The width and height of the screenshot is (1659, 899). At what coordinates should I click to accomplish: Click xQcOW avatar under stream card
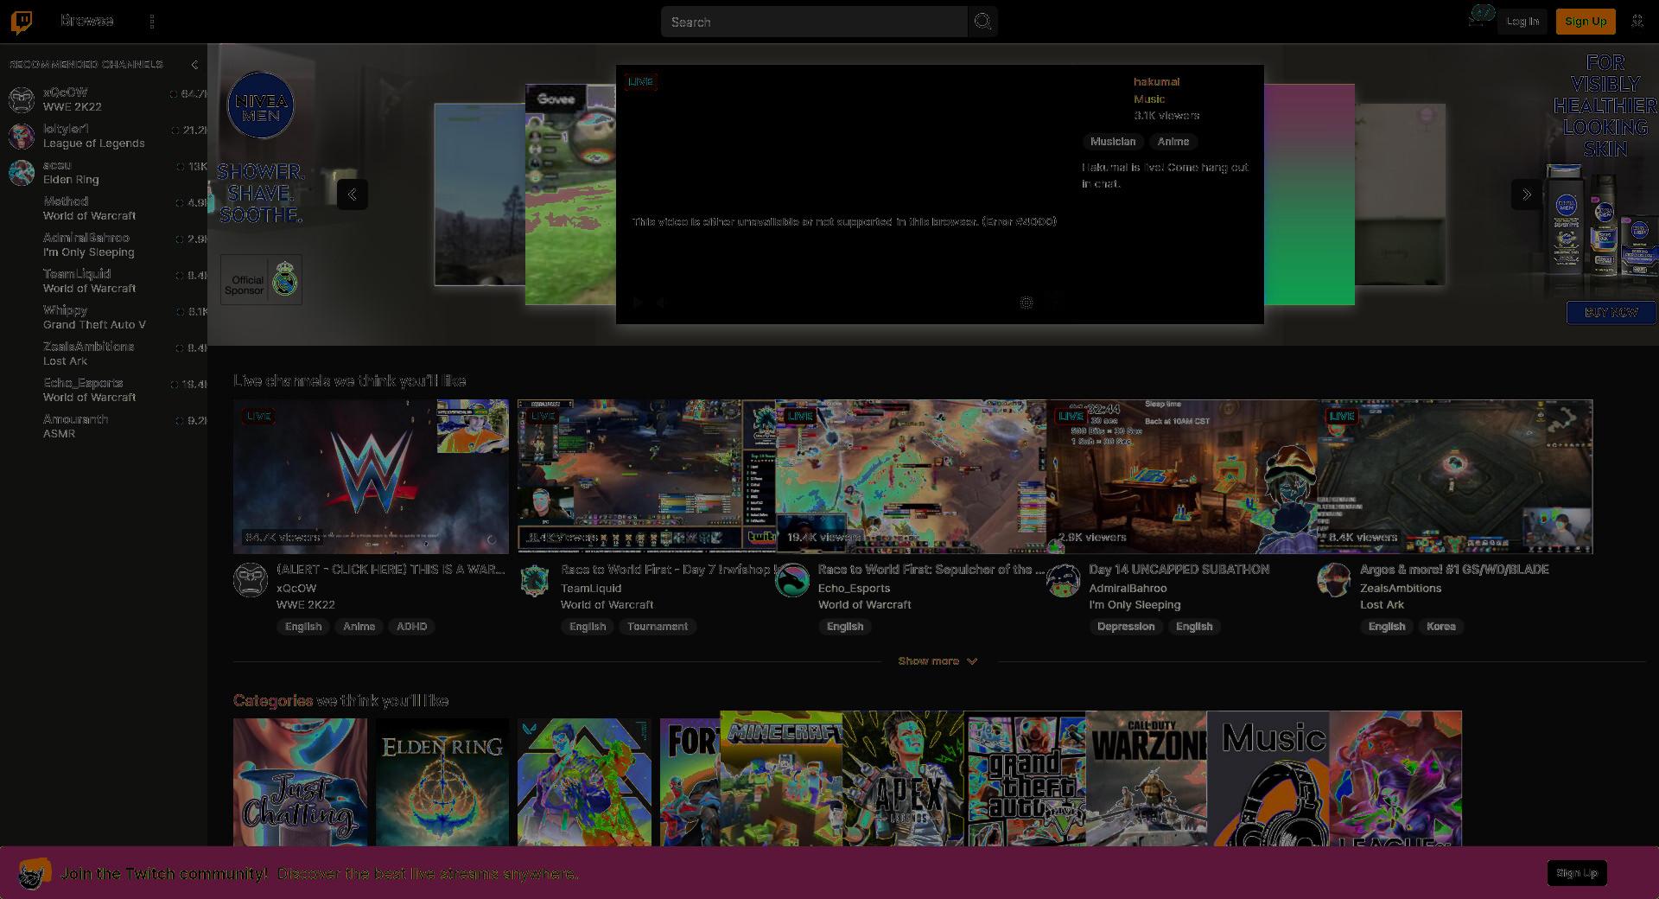[251, 580]
